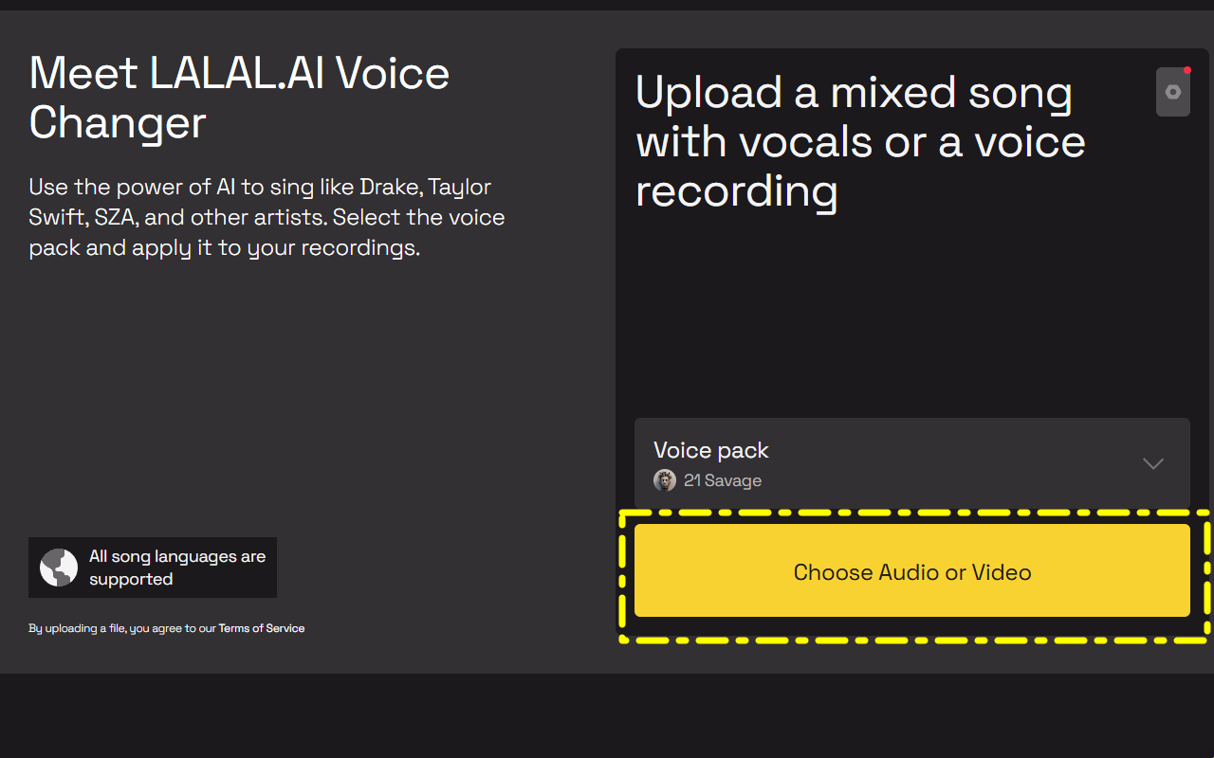Click the 'All song languages are supported' badge
This screenshot has width=1214, height=758.
pos(153,568)
